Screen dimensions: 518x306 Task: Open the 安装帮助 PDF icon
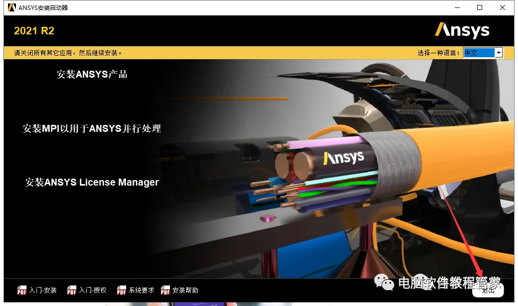click(165, 290)
